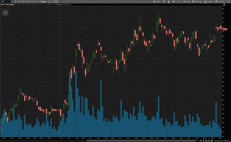This screenshot has height=142, width=231.
Task: Open chart settings gear icon
Action: pyautogui.click(x=173, y=2)
